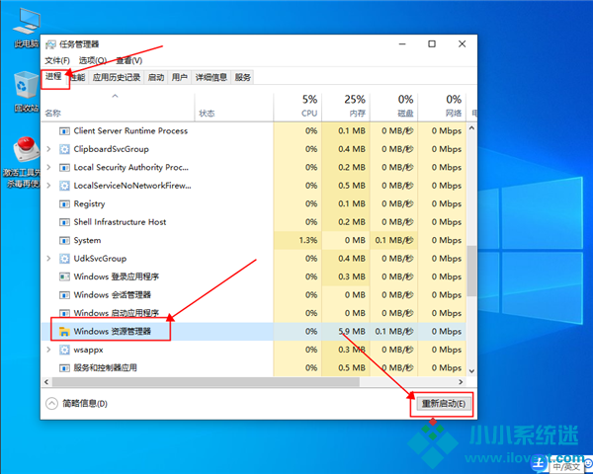593x474 pixels.
Task: Sort processes by the 内存 column
Action: point(354,107)
